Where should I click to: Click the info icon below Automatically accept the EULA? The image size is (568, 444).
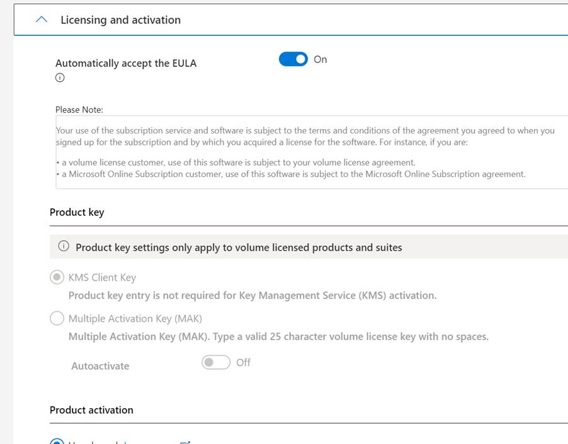60,77
